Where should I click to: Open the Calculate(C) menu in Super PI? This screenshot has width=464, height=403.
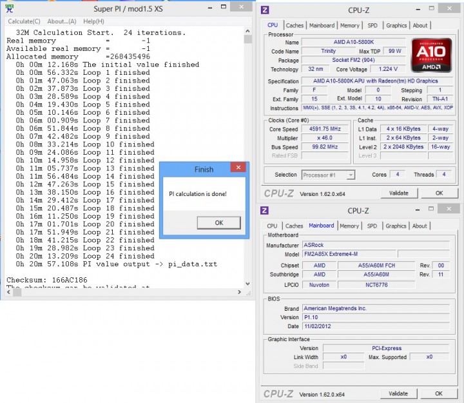[x=24, y=21]
